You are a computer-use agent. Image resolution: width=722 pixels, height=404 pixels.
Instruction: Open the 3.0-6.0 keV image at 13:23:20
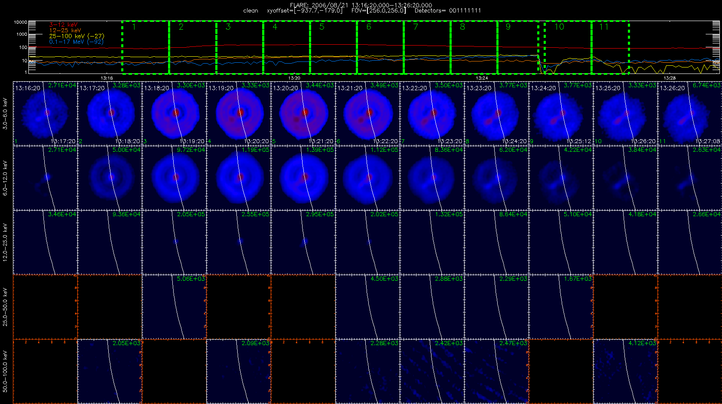(x=496, y=113)
